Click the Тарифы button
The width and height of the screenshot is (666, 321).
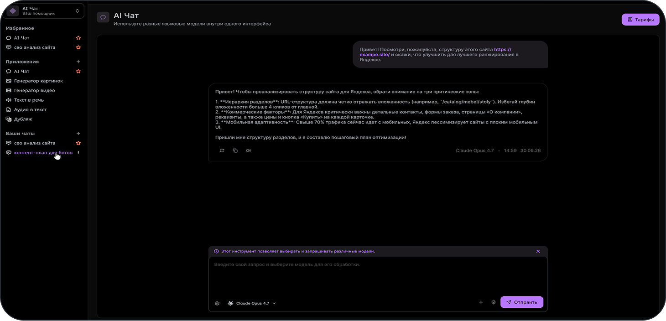point(640,20)
